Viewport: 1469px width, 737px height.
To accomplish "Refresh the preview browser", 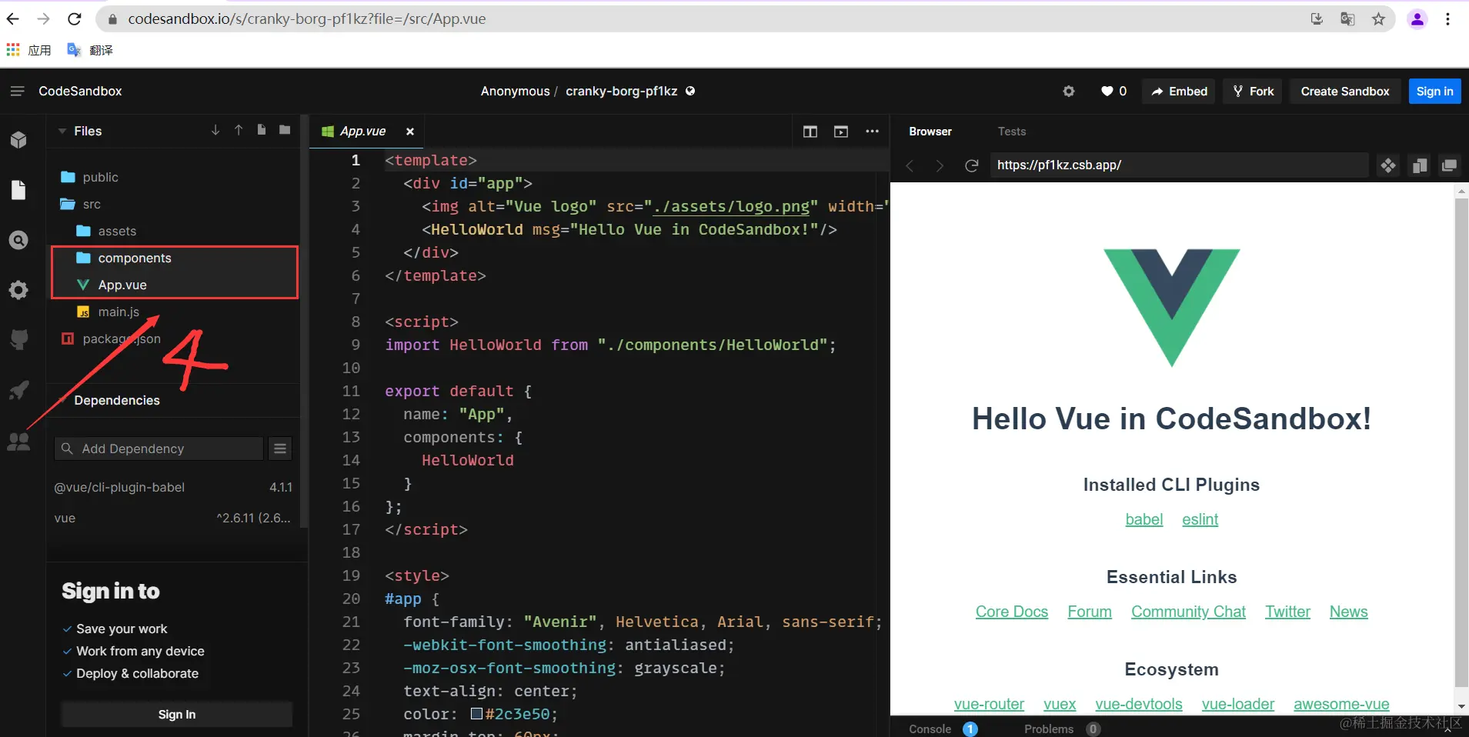I will [x=972, y=165].
